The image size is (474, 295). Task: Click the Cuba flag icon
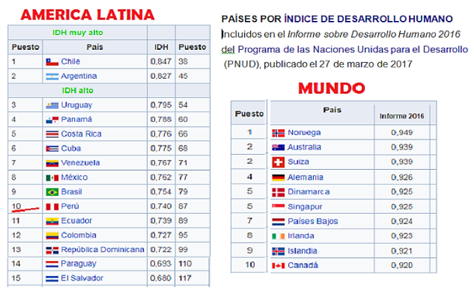(52, 148)
